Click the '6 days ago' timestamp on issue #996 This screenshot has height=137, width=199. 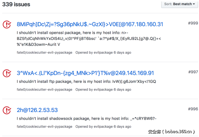122,127
